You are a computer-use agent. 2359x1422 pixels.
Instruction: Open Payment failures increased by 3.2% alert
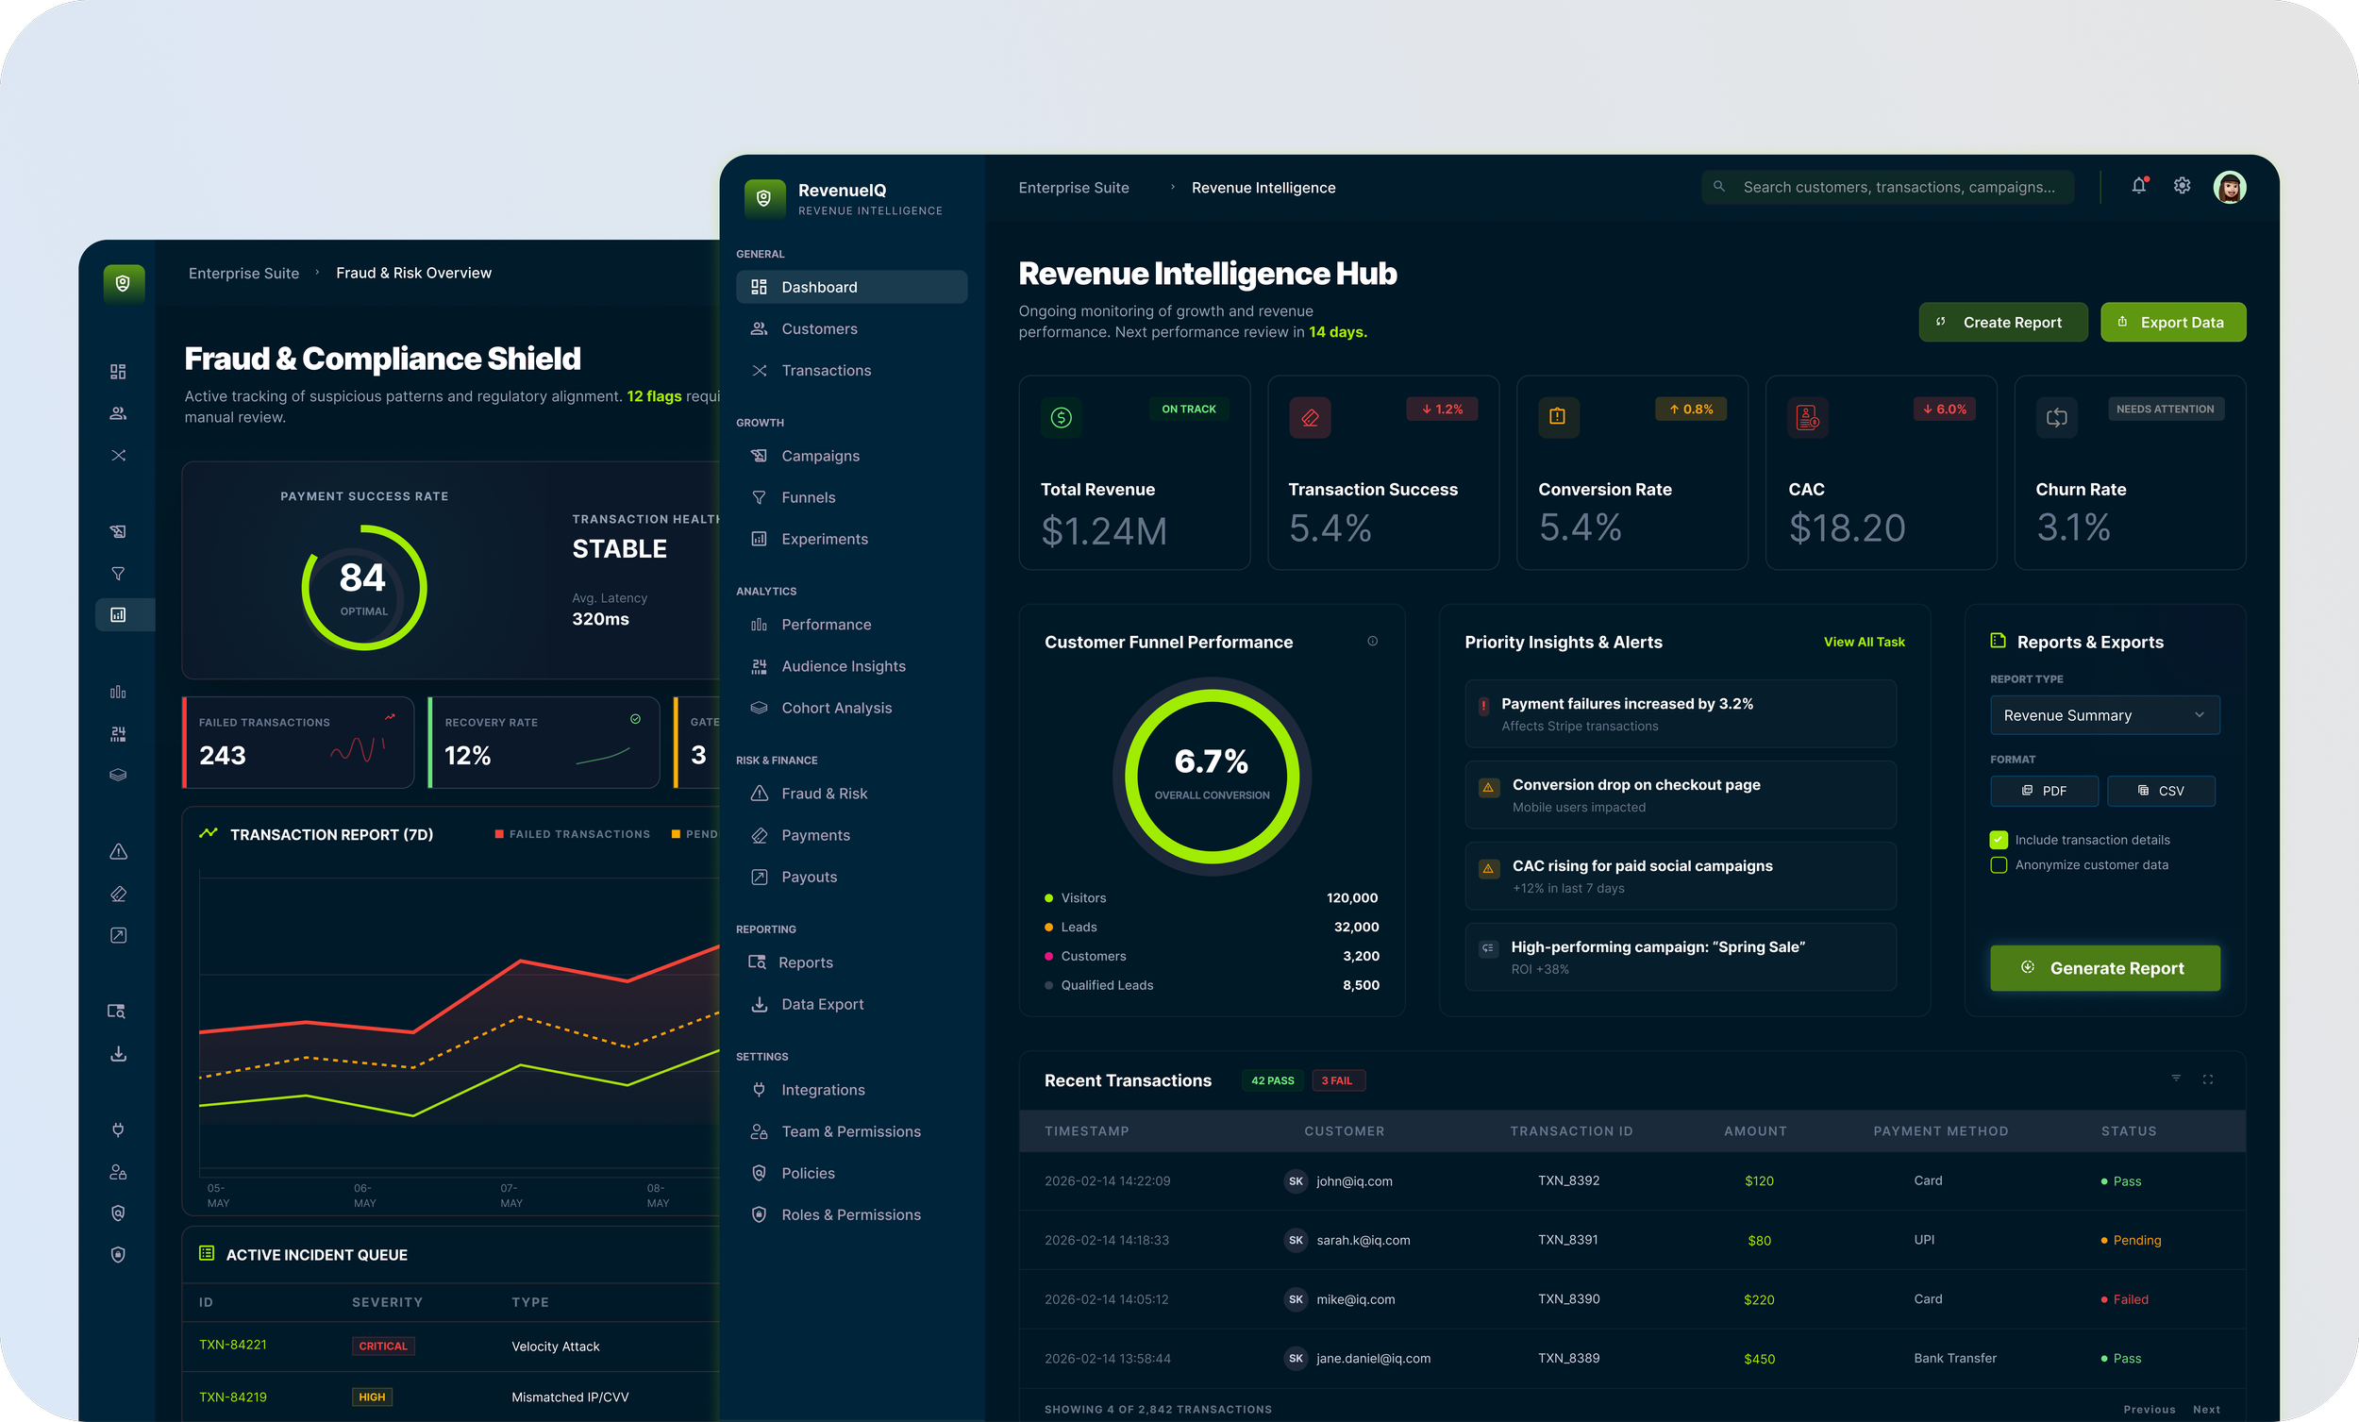tap(1681, 713)
